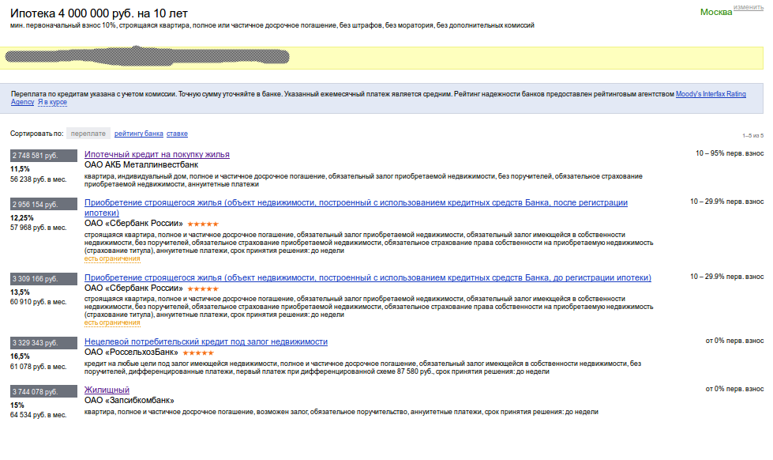The height and width of the screenshot is (460, 773).
Task: Click star rating of the 13,5% Sberbank offer
Action: (203, 288)
